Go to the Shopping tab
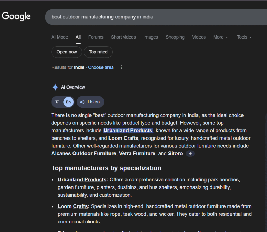Screen dimensions: 267x232 tap(175, 37)
